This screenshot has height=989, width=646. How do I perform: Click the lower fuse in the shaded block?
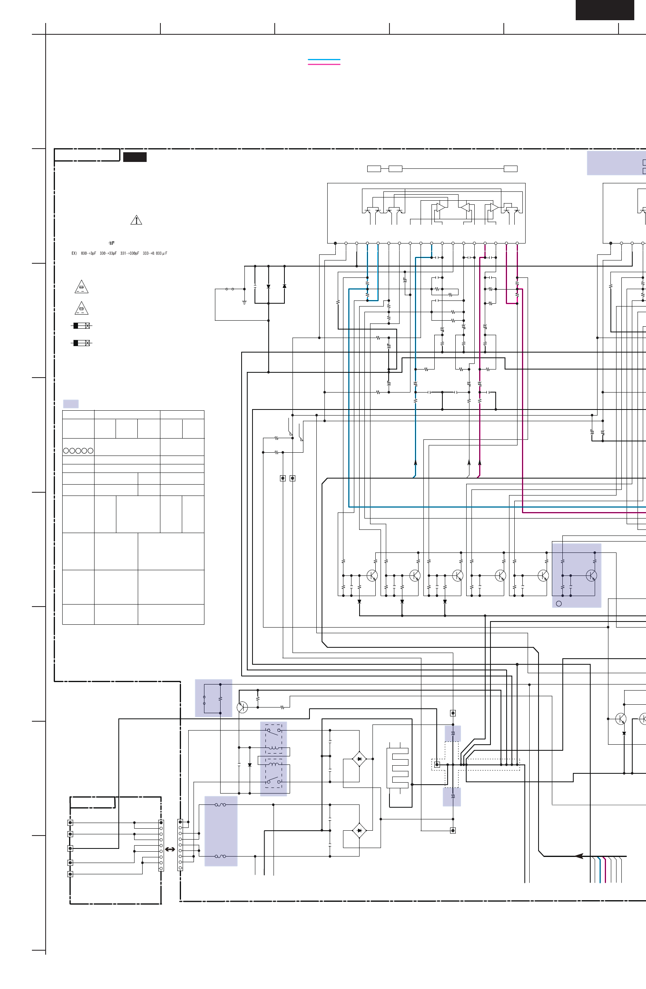pyautogui.click(x=220, y=856)
